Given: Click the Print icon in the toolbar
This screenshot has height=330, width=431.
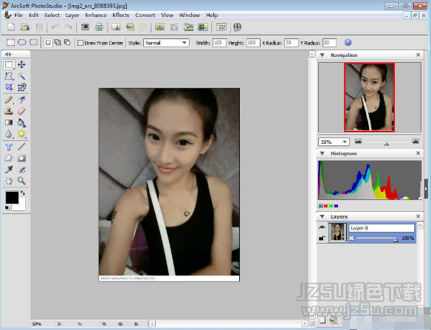Looking at the screenshot, I should [99, 27].
